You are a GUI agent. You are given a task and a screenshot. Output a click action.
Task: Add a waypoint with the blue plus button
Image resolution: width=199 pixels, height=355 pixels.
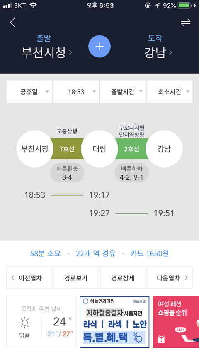[x=99, y=47]
